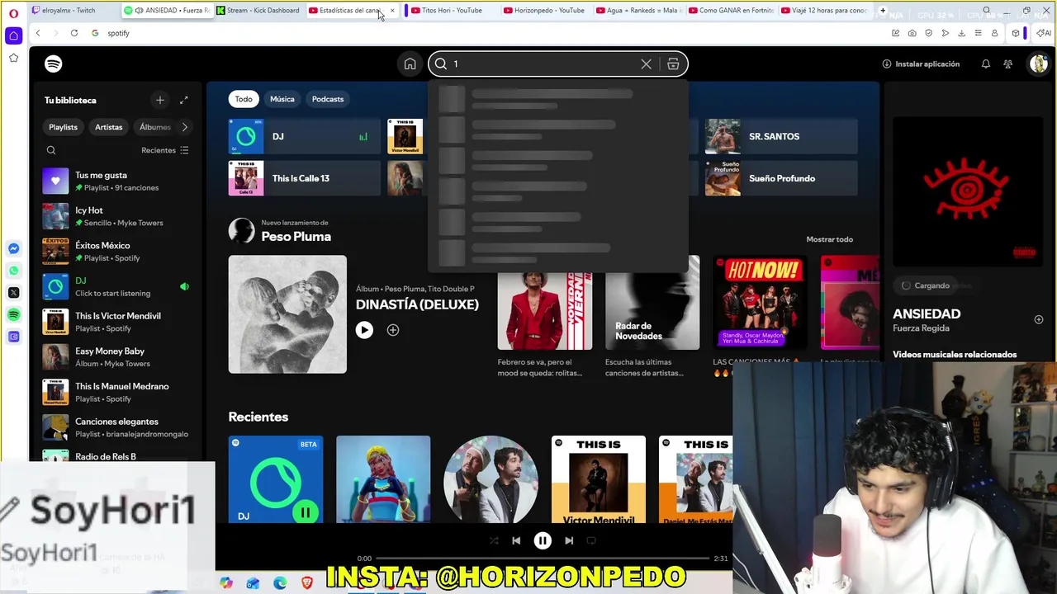Open Spotify player in Opera sidebar
Image resolution: width=1057 pixels, height=594 pixels.
pyautogui.click(x=13, y=315)
